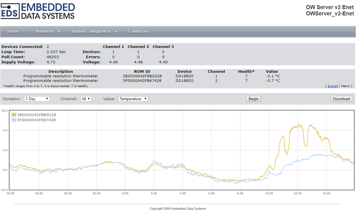The height and width of the screenshot is (212, 358).
Task: Click the System Configuration dropdown arrow
Action: pos(116,32)
